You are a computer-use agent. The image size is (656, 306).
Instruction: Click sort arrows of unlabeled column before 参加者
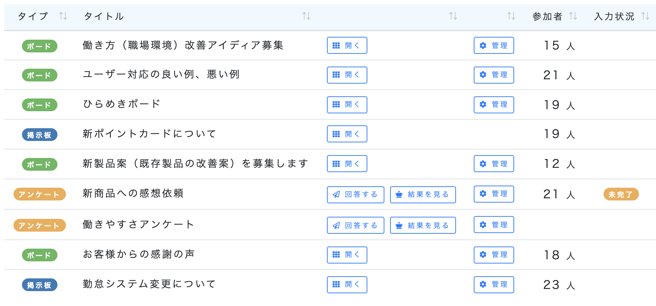coord(511,16)
